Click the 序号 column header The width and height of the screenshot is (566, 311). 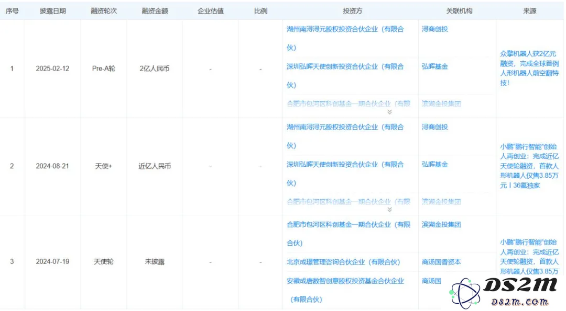pos(12,11)
